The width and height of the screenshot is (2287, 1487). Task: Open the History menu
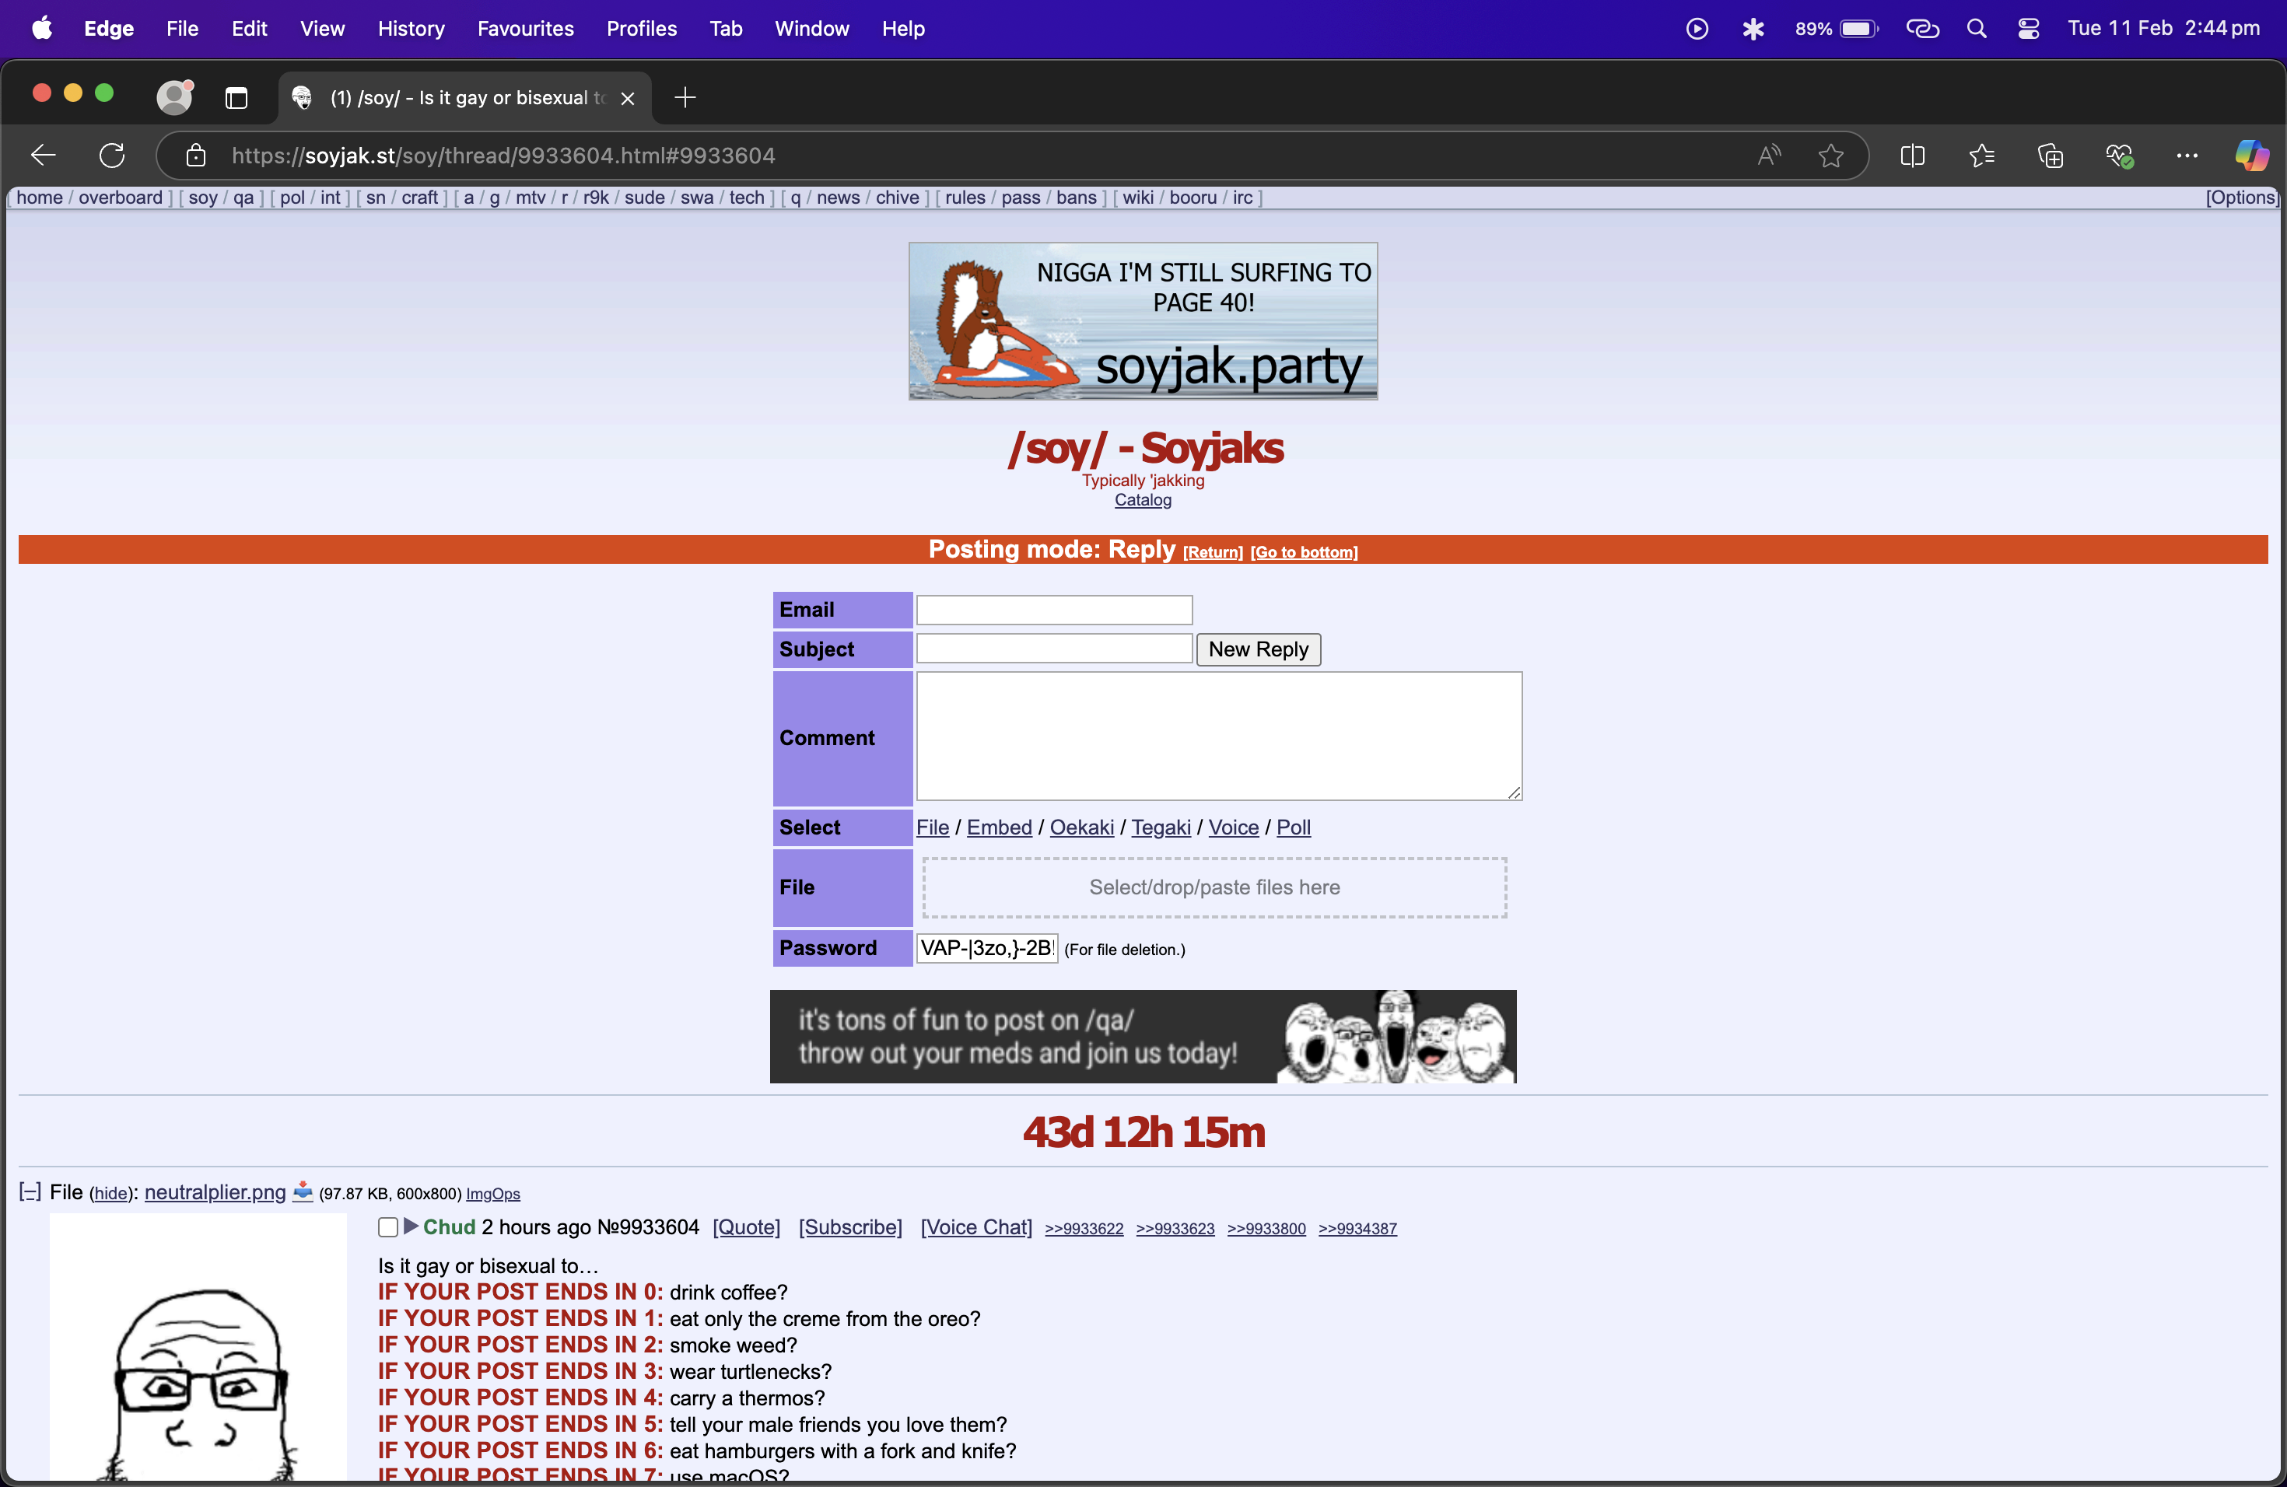(410, 29)
